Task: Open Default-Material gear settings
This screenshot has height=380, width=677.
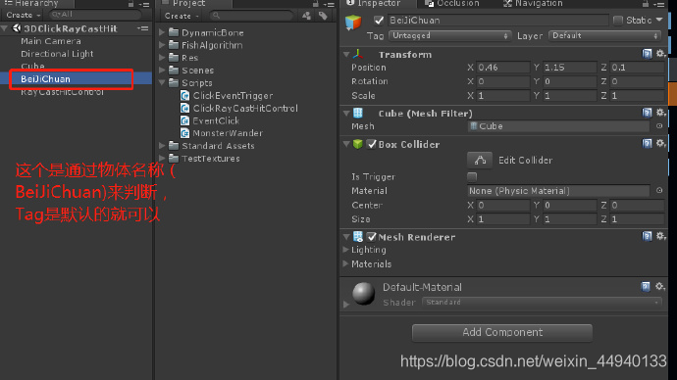Action: click(x=659, y=287)
